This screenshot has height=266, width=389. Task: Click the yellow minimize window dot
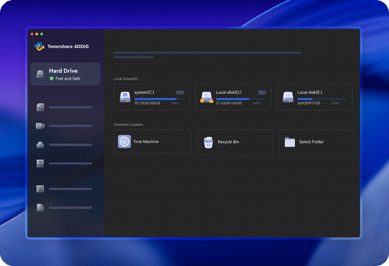(x=37, y=34)
